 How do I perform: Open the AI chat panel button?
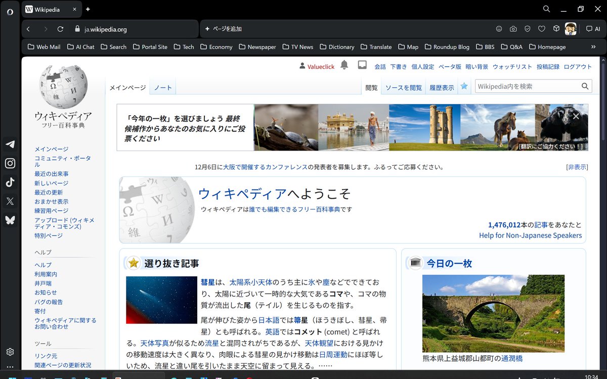[593, 29]
